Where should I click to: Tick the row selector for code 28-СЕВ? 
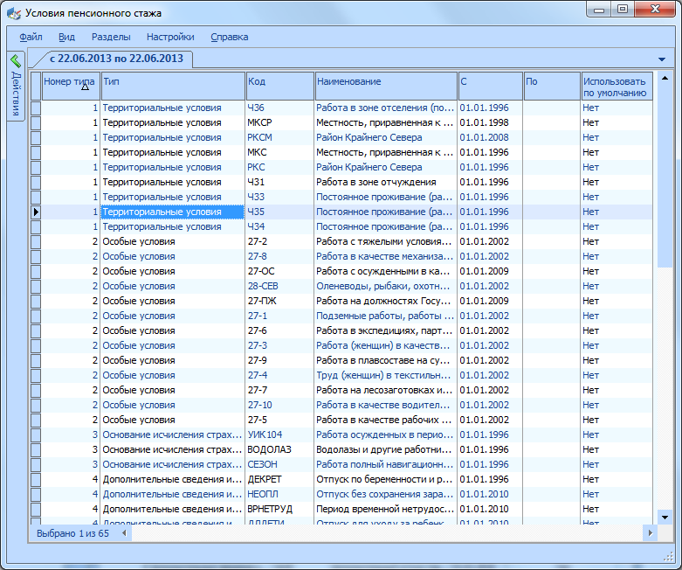(x=36, y=286)
